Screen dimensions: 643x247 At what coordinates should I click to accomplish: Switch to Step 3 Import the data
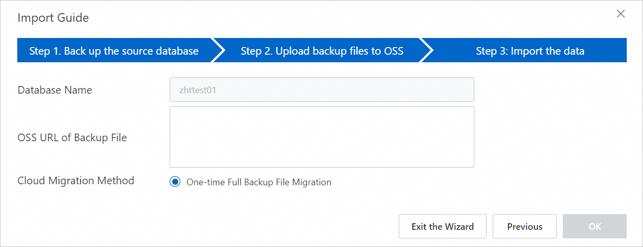(x=530, y=51)
